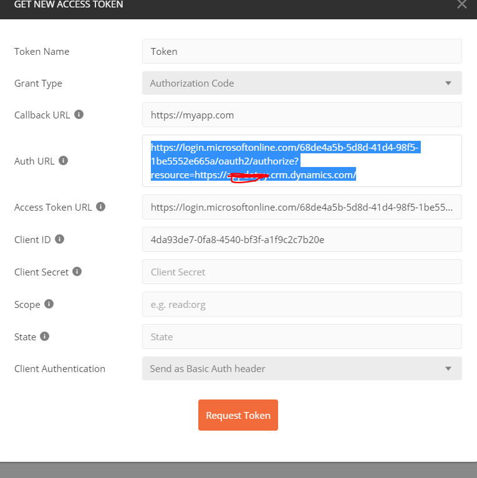Click info icon beside Scope label
The height and width of the screenshot is (478, 477).
[x=49, y=304]
